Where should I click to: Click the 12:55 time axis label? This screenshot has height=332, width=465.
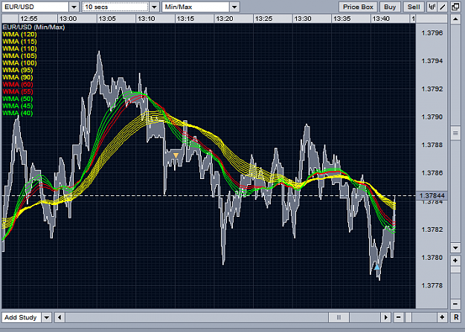(x=29, y=19)
